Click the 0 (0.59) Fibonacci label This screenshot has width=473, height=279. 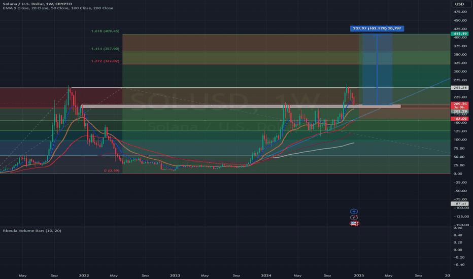(x=112, y=170)
